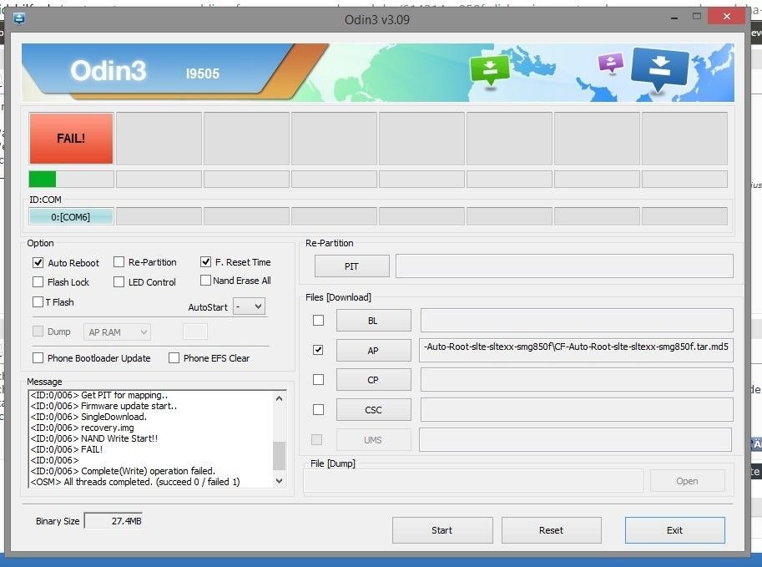Click the CSC file path field
762x567 pixels.
click(x=577, y=409)
